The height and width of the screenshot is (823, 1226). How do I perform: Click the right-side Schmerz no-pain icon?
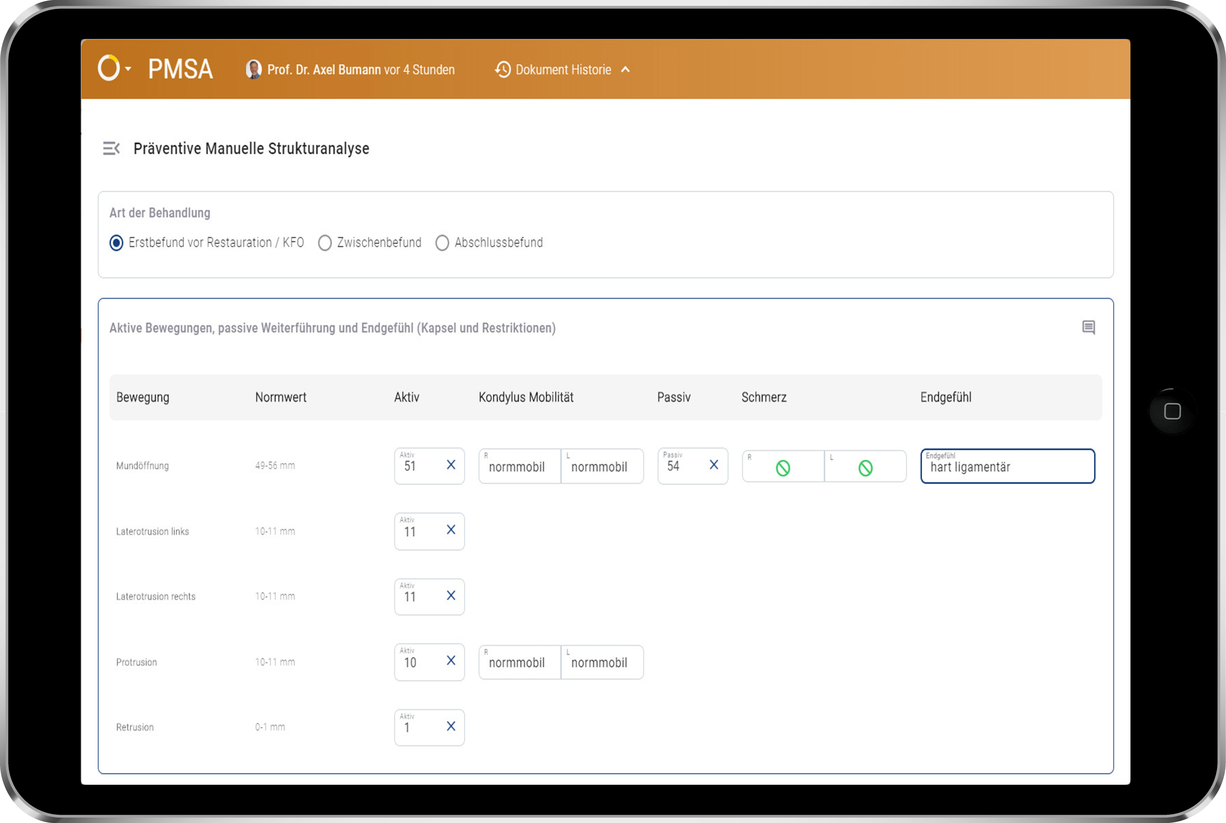(x=782, y=468)
